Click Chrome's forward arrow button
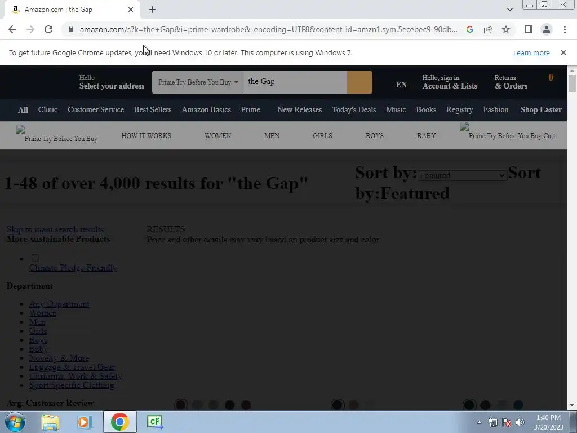This screenshot has height=433, width=577. 30,29
